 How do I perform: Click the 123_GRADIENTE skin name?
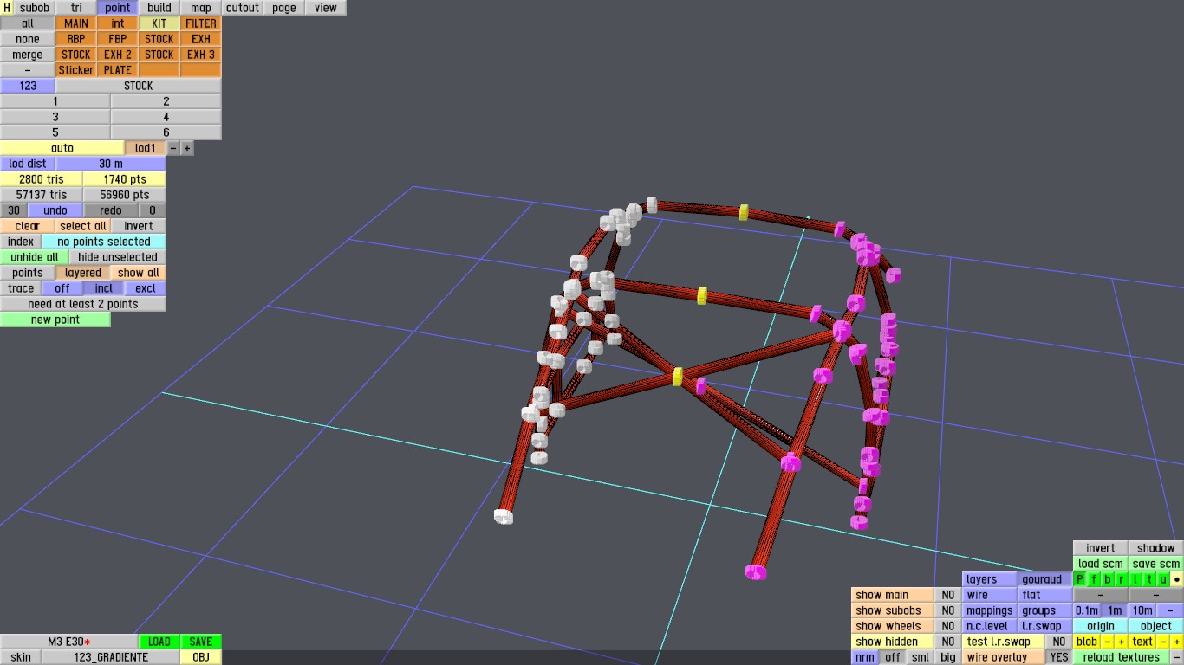[x=111, y=657]
